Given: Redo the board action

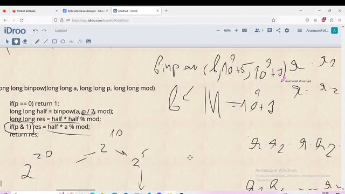Looking at the screenshot, I should 44,31.
